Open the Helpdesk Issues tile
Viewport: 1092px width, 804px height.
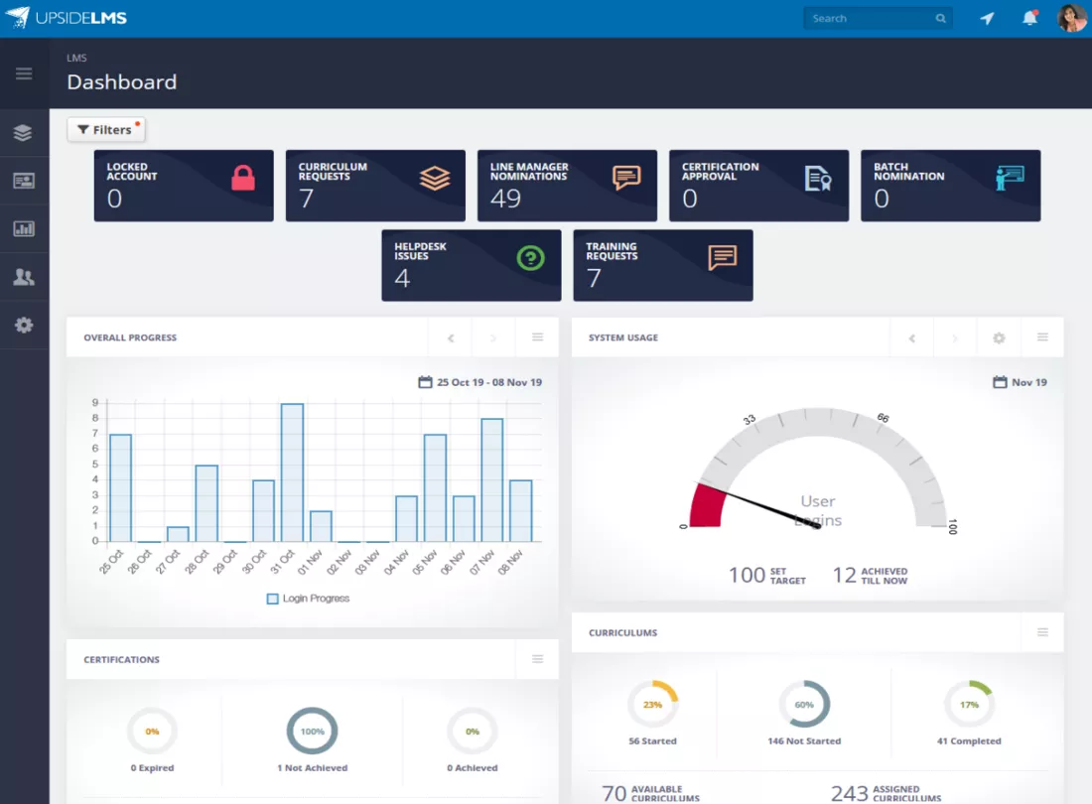(x=472, y=265)
